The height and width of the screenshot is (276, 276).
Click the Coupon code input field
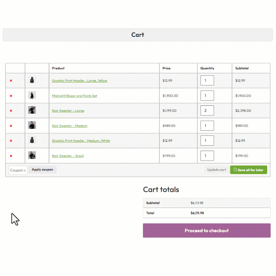point(18,170)
